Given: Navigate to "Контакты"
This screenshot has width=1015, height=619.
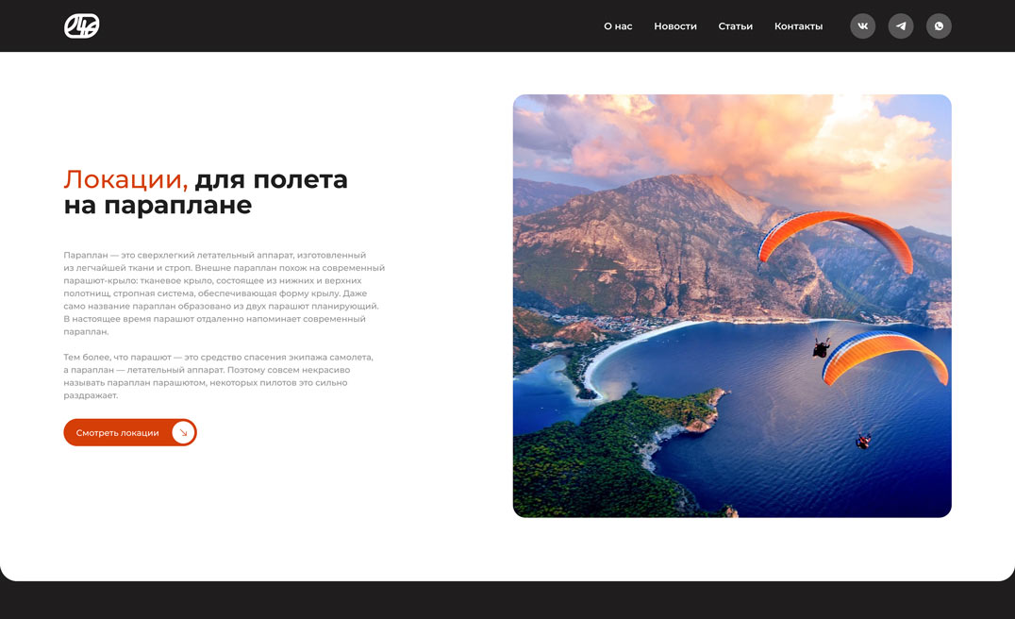Looking at the screenshot, I should click(x=798, y=26).
